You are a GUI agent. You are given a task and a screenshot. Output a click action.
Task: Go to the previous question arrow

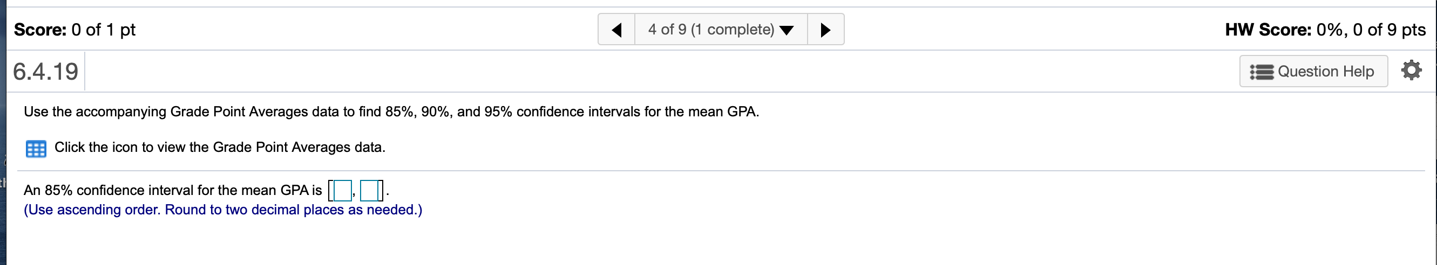pos(616,30)
